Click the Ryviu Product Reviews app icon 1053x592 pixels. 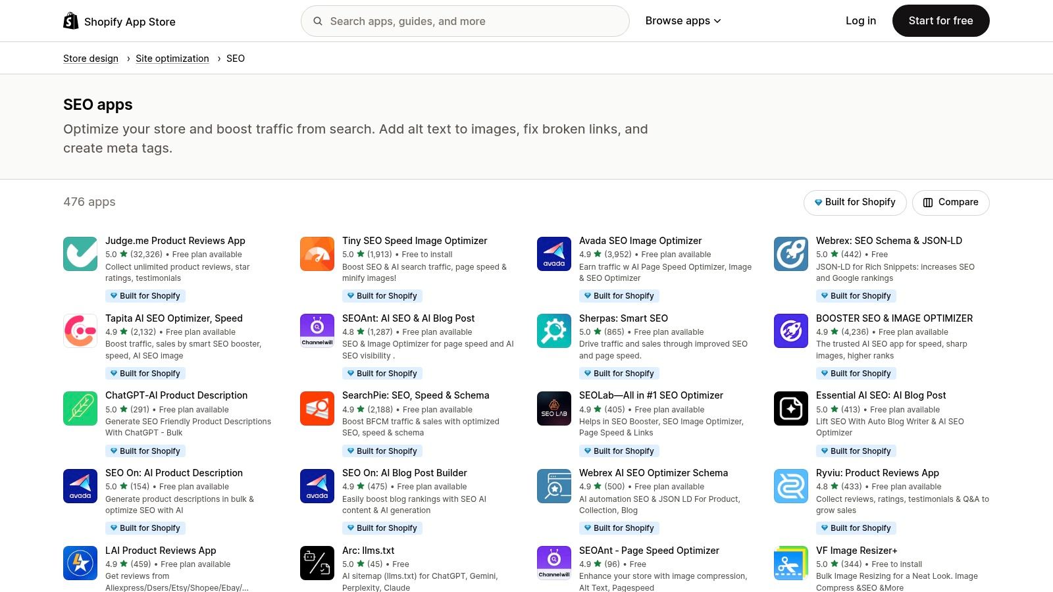pos(790,485)
